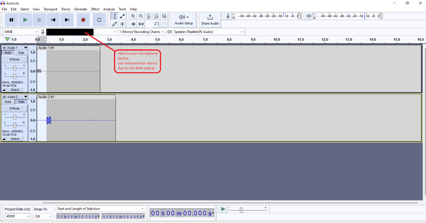Stop playback with the Stop button
Screen dimensions: 426x223
point(39,20)
